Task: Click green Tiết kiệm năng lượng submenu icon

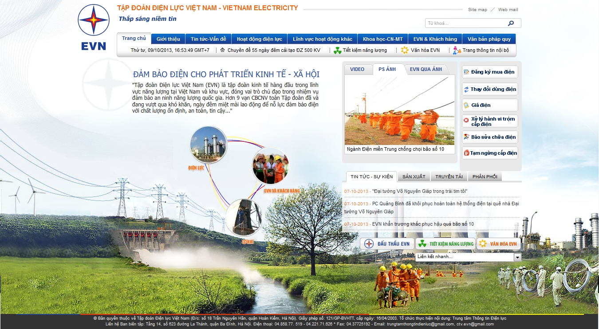Action: click(x=338, y=51)
